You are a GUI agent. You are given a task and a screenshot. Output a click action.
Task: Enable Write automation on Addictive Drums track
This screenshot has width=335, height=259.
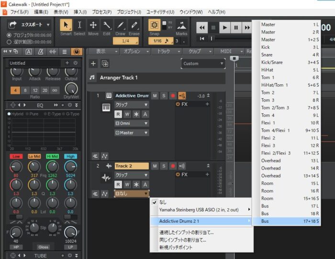(x=127, y=114)
